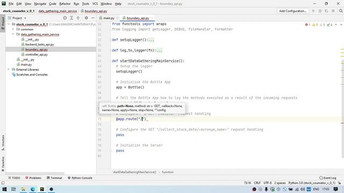The height and width of the screenshot is (193, 344).
Task: Click the editor vertical scrollbar error stripe
Action: click(342, 90)
